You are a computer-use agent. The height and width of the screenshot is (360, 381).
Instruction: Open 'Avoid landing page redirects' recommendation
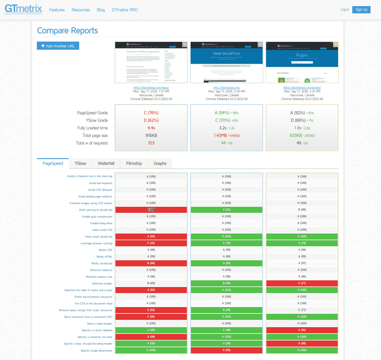click(x=95, y=197)
